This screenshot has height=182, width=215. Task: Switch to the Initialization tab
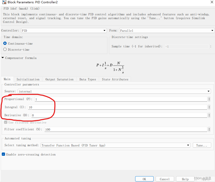point(28,79)
